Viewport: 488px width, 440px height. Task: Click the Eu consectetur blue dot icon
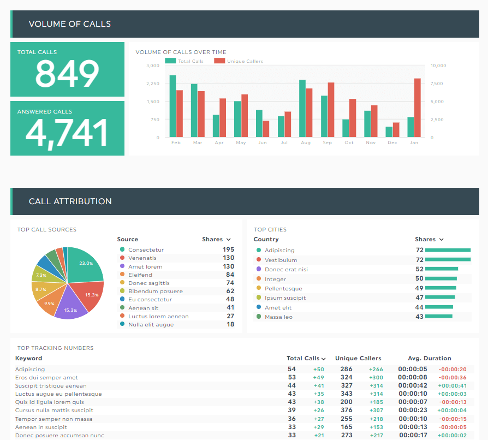tap(122, 299)
